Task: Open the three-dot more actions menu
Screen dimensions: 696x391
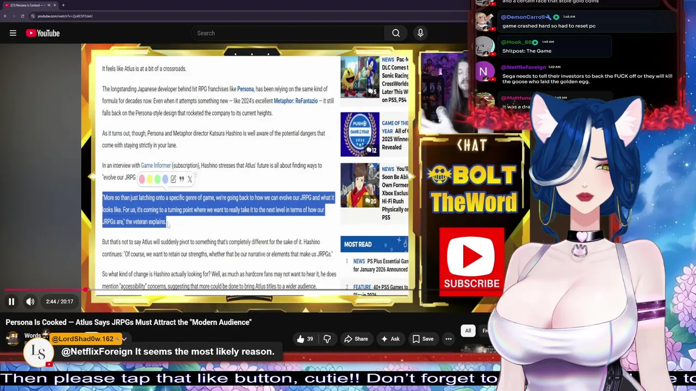Action: 449,339
